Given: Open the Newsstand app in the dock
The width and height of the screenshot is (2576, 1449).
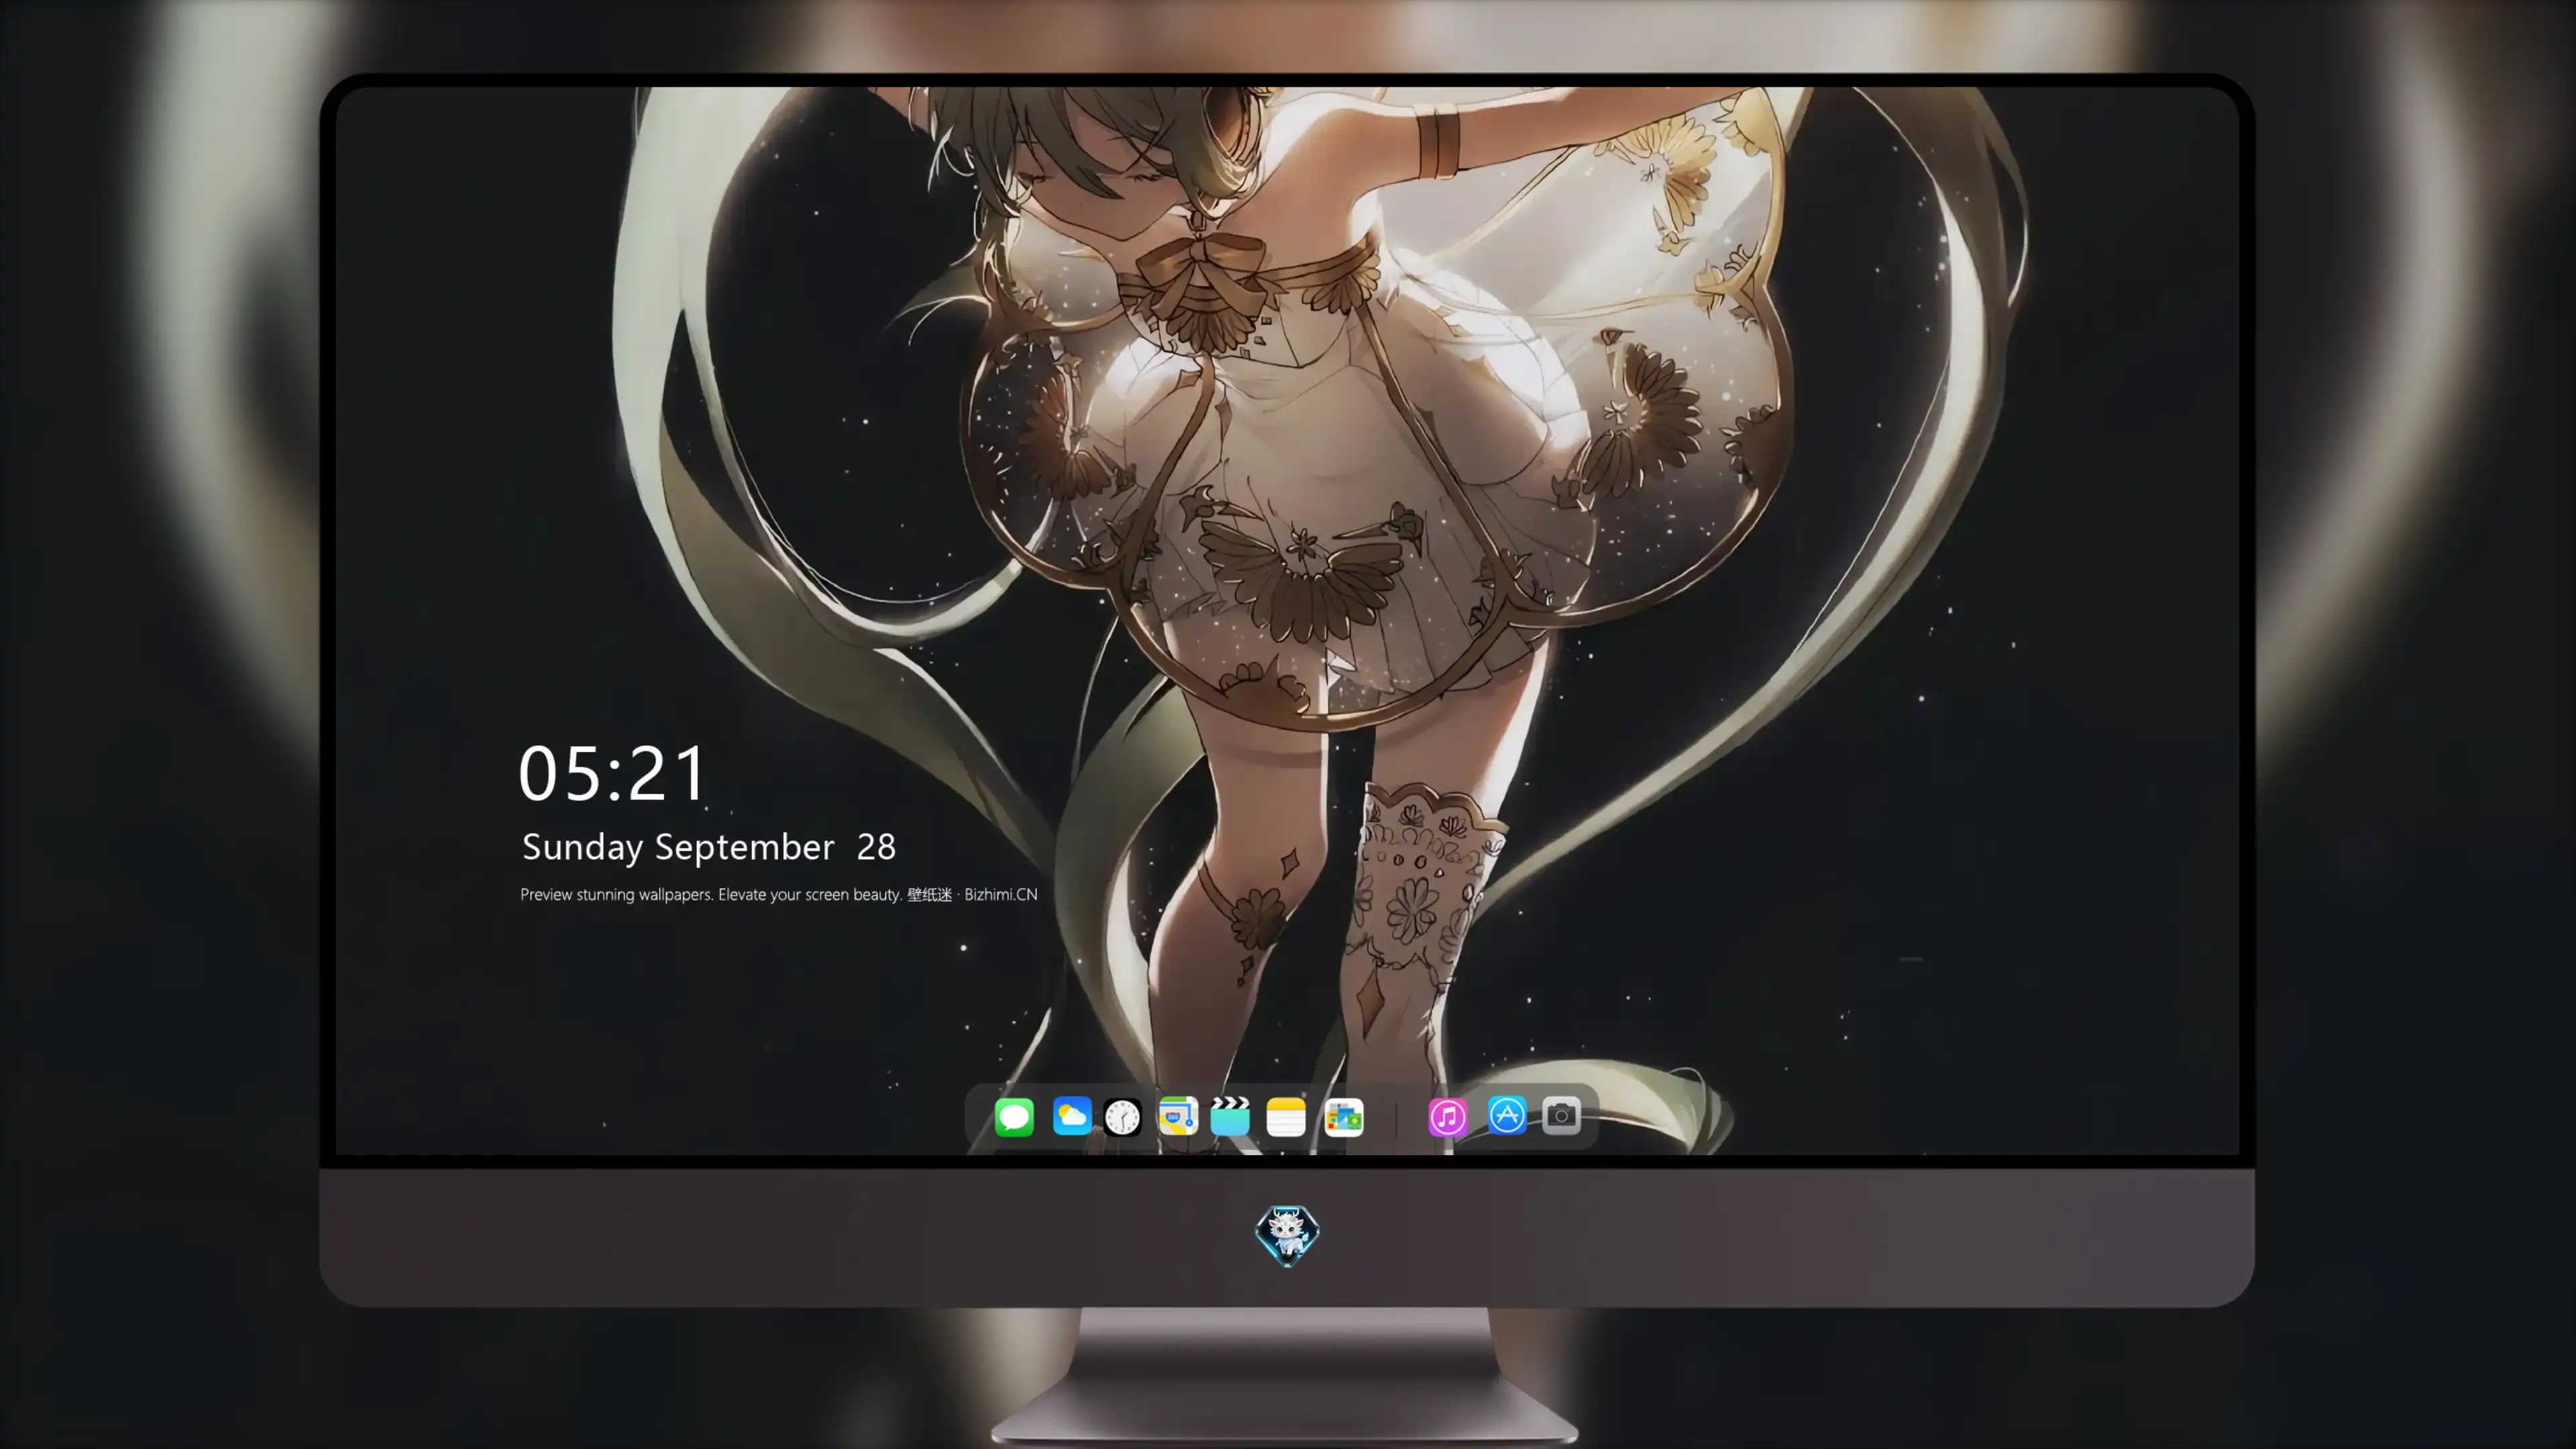Looking at the screenshot, I should [1344, 1116].
